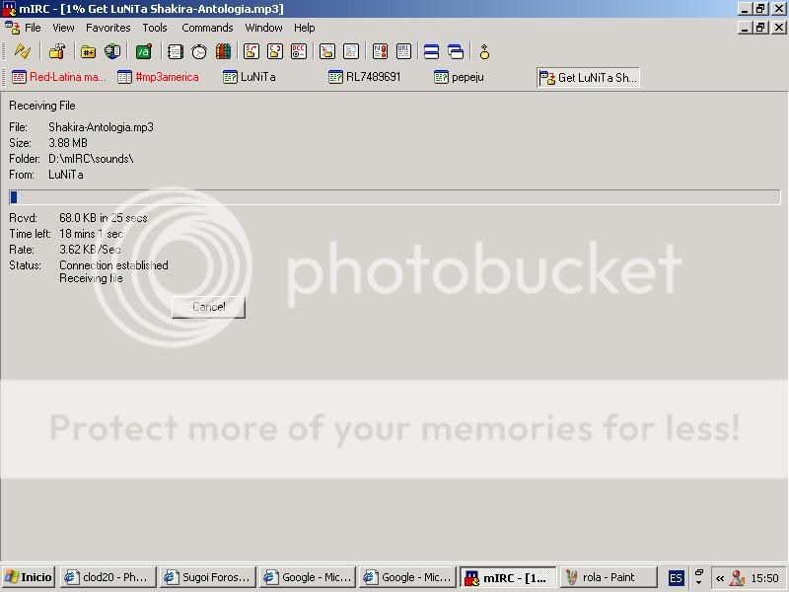Switch to the Red-Latina status window
The image size is (789, 592).
[x=58, y=77]
